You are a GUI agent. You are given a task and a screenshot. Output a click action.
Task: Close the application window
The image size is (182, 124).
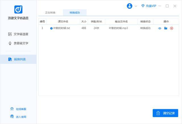click(175, 6)
